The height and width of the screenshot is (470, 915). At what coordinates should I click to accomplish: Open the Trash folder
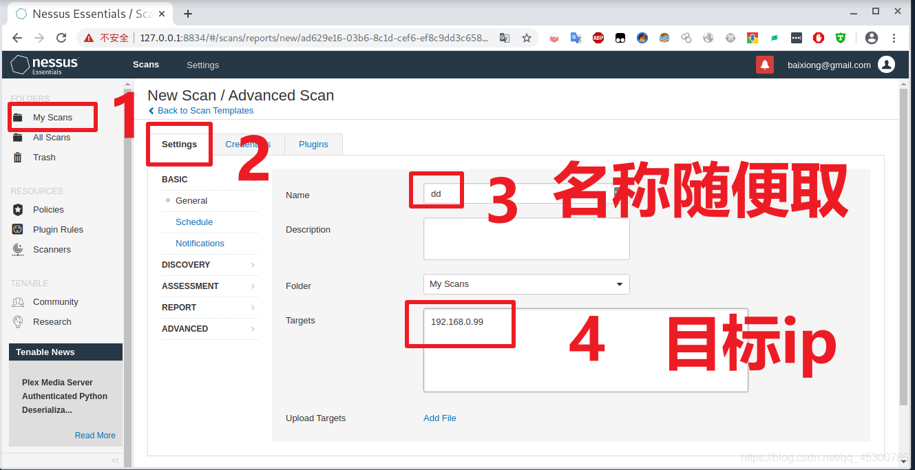click(x=44, y=157)
